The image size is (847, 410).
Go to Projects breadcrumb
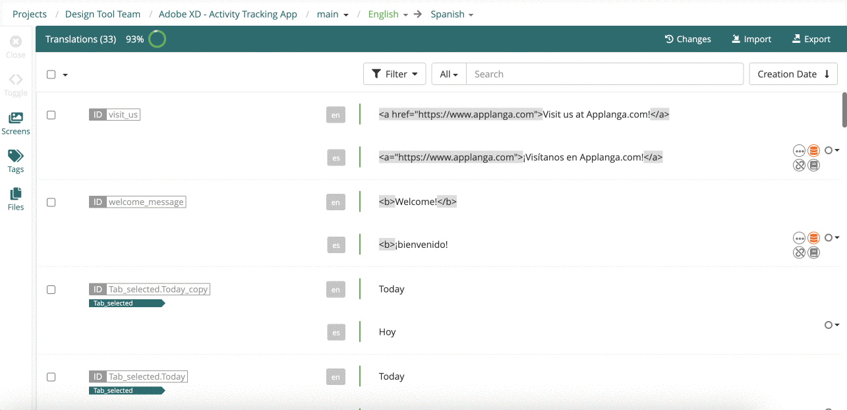pyautogui.click(x=30, y=14)
